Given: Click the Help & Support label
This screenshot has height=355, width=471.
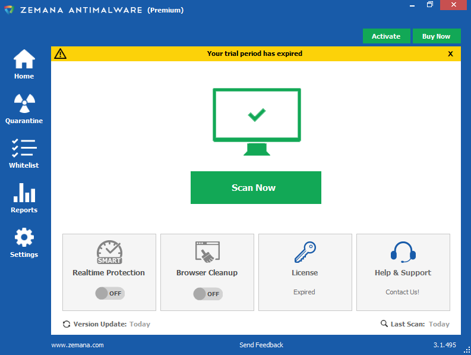Looking at the screenshot, I should point(403,272).
